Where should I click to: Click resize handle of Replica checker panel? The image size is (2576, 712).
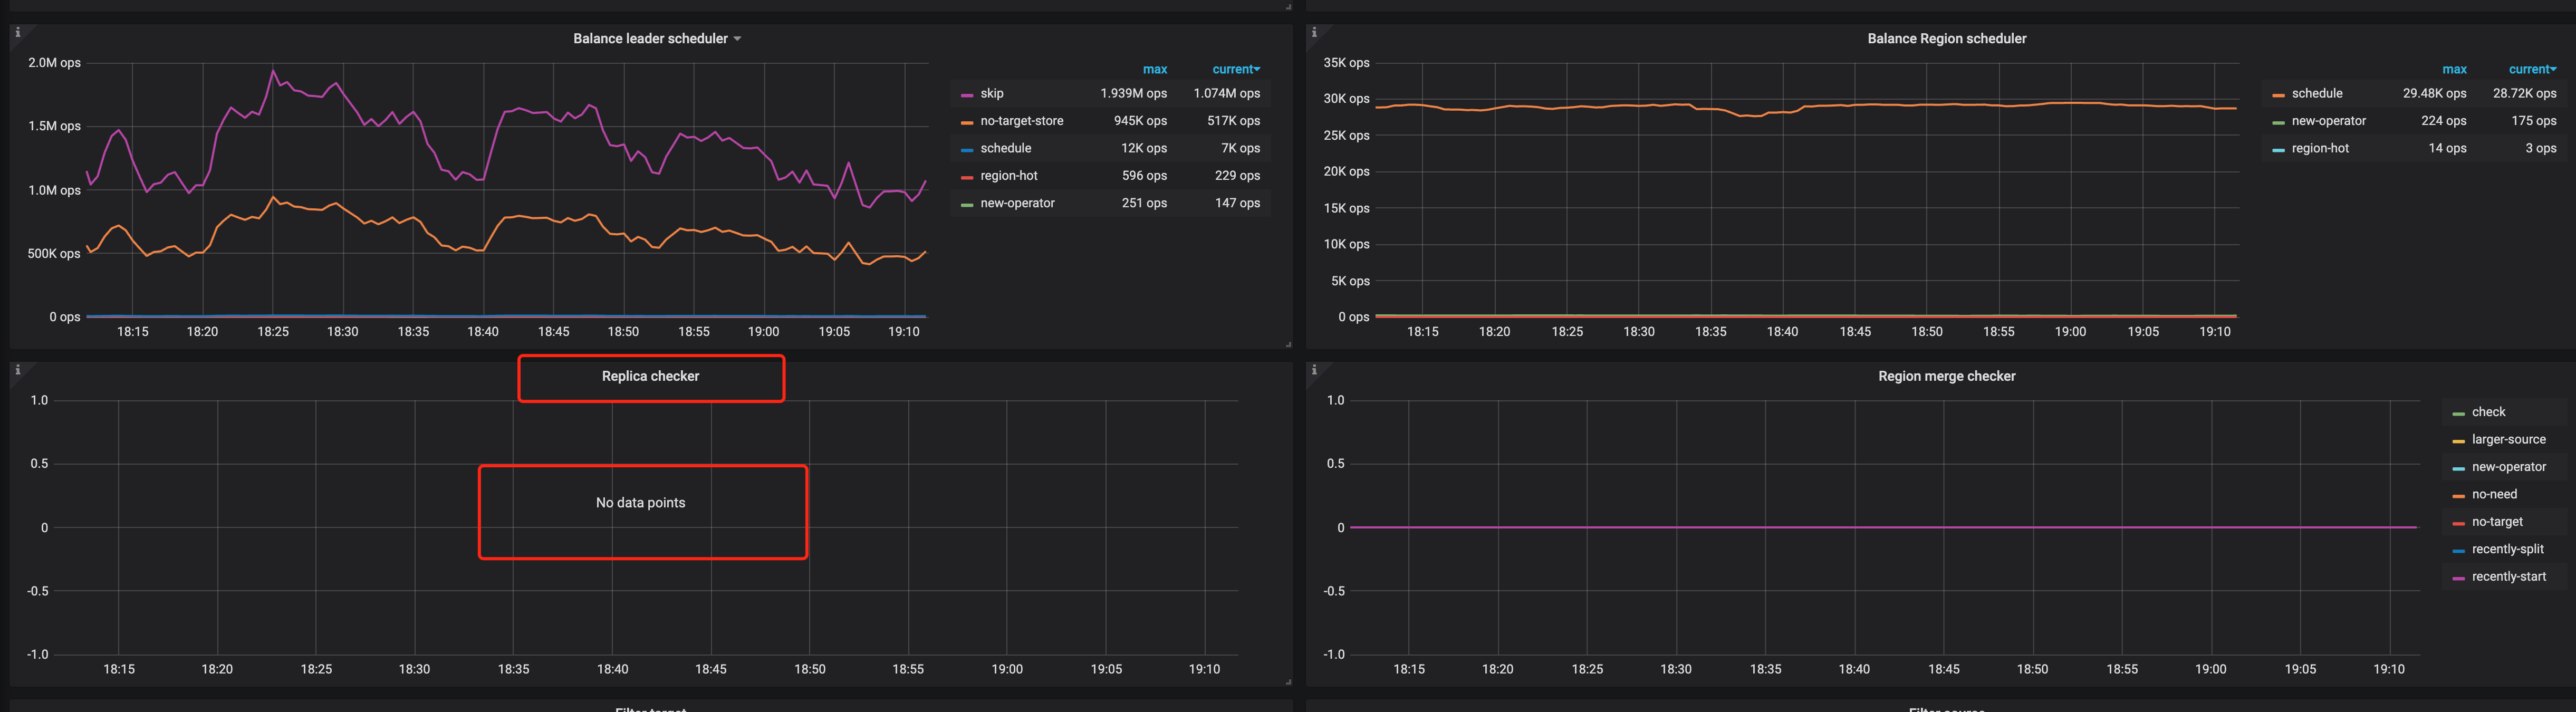pyautogui.click(x=1288, y=682)
